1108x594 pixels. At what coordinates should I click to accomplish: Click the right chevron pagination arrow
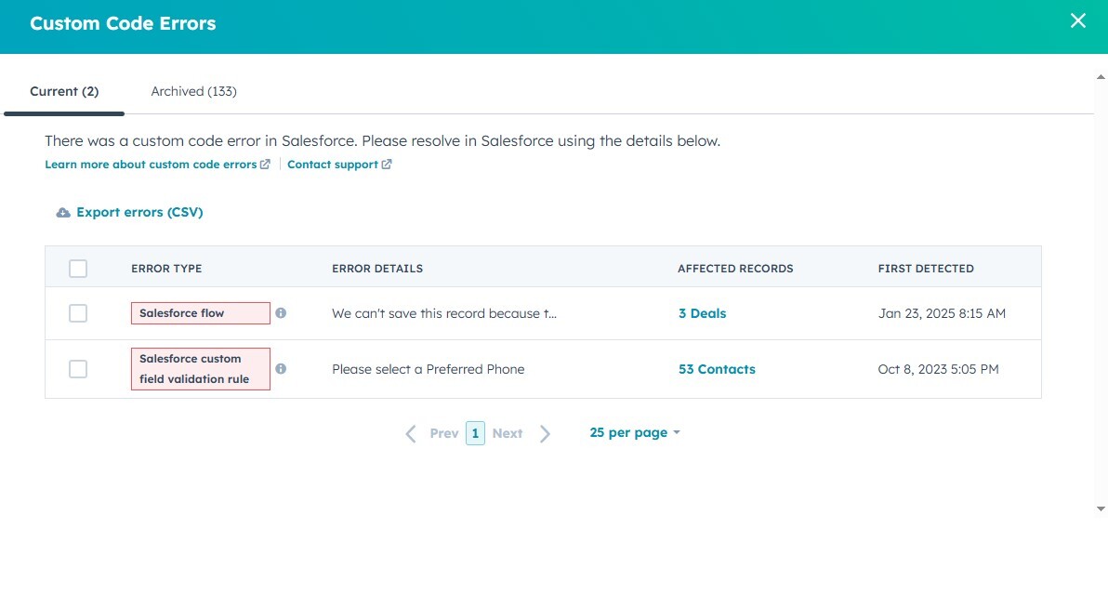(545, 433)
